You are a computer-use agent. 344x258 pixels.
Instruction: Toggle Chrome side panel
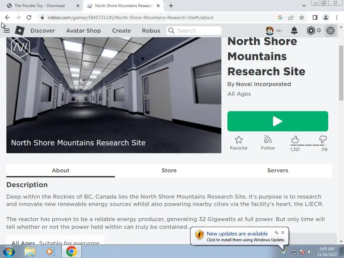[x=315, y=17]
